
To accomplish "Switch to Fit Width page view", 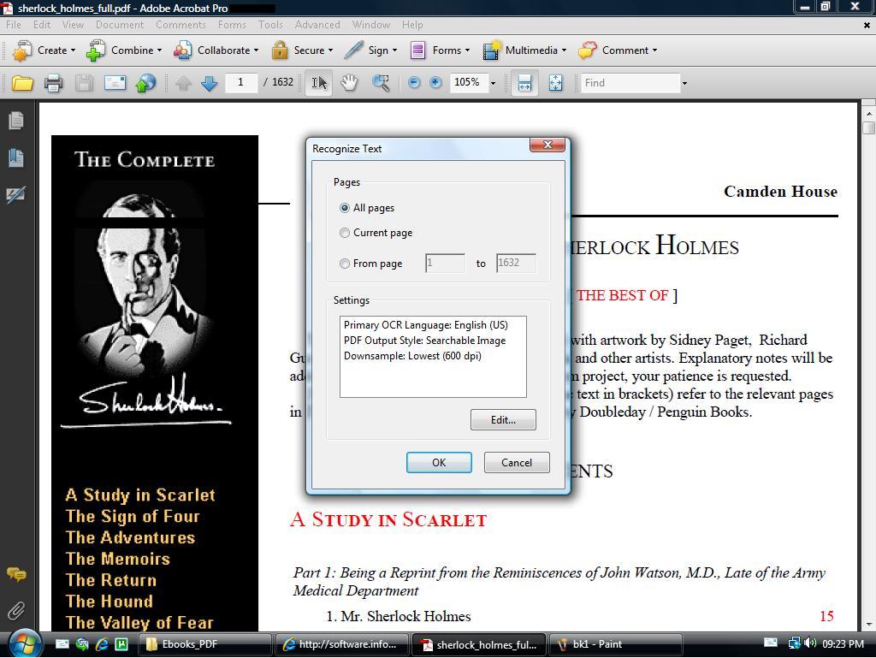I will point(524,83).
